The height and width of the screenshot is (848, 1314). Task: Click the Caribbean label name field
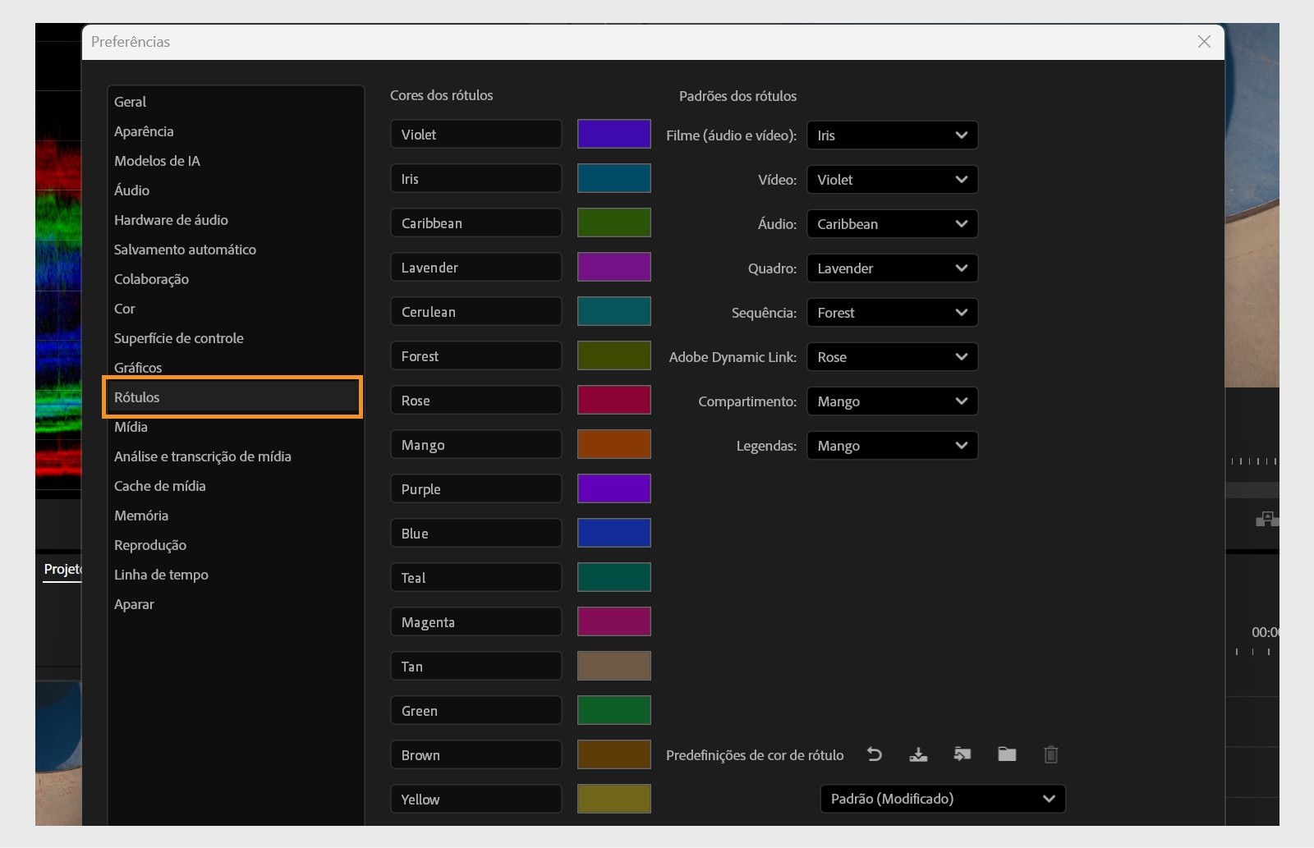point(476,223)
